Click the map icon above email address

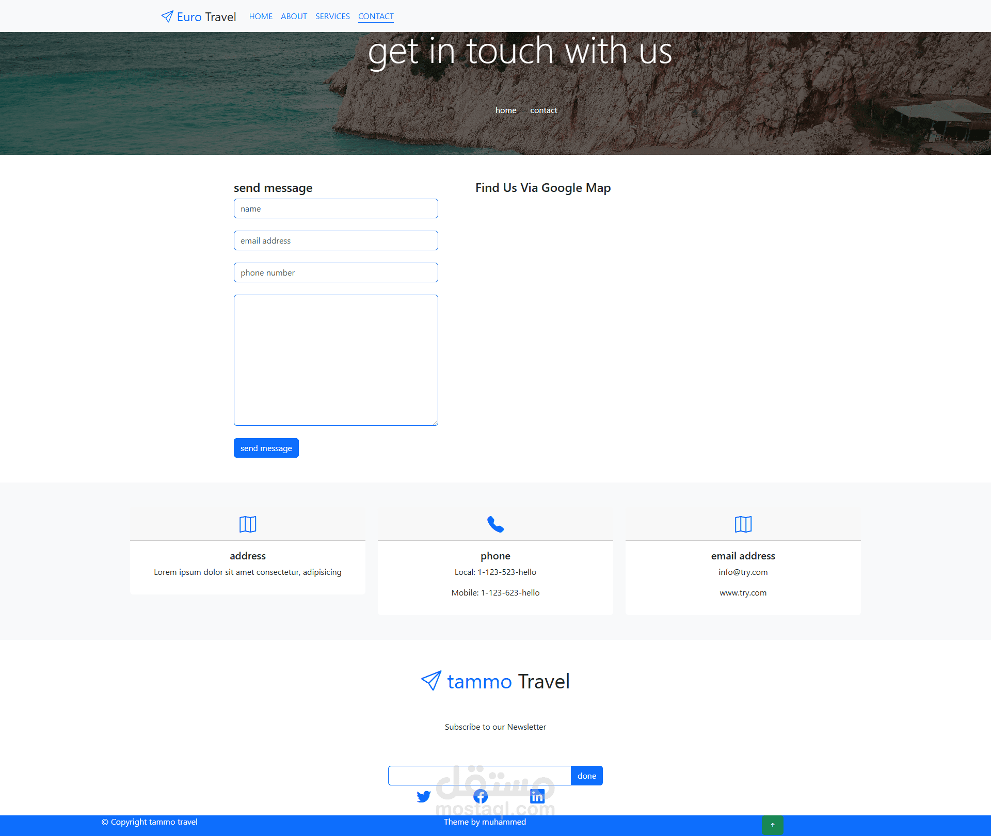point(743,524)
